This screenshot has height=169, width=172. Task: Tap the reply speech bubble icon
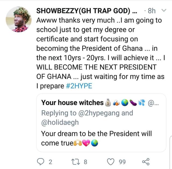[41, 161]
